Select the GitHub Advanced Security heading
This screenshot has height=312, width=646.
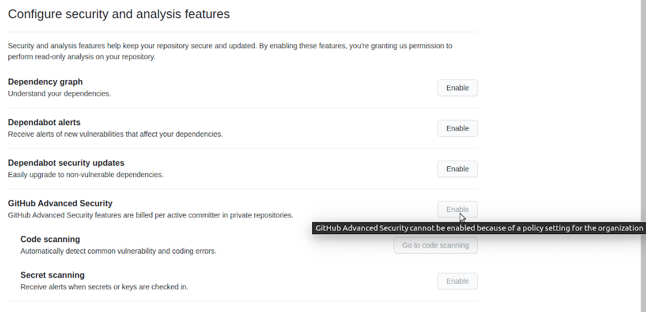[60, 203]
